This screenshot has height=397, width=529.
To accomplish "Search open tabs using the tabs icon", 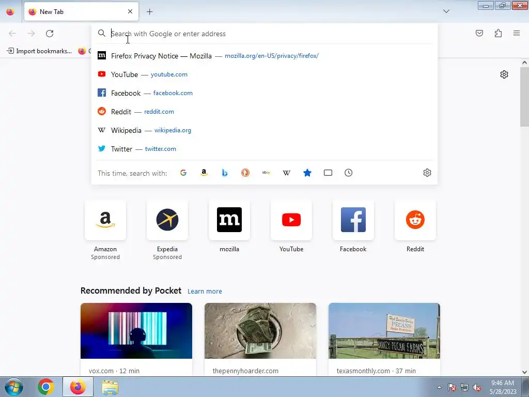I will tap(328, 173).
